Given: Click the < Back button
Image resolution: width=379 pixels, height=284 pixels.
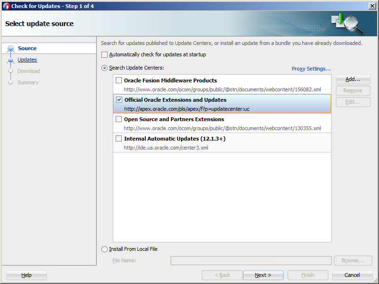Looking at the screenshot, I should click(222, 275).
